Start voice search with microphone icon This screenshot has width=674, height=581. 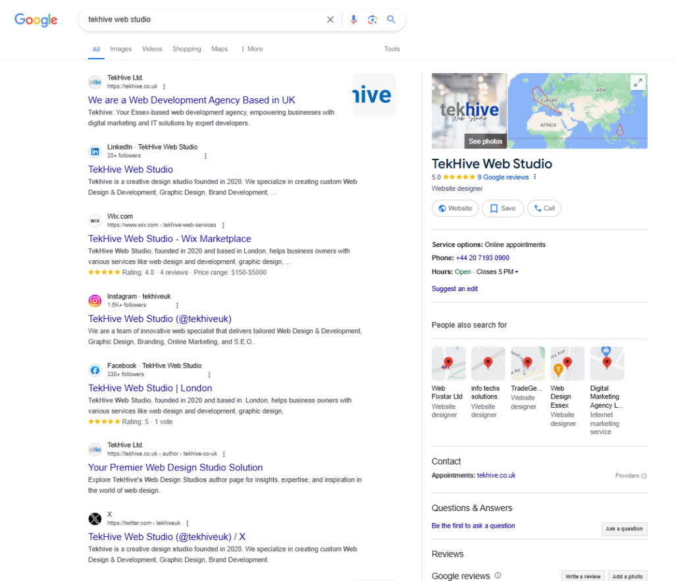(x=353, y=19)
